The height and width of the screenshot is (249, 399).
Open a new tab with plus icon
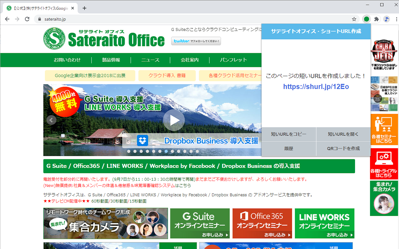(84, 8)
